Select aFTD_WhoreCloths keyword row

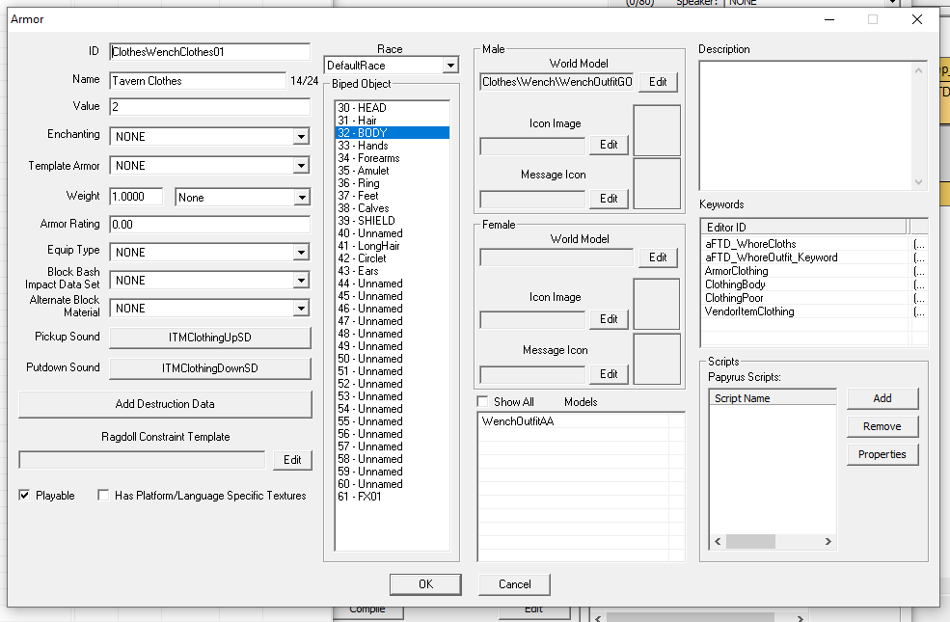tap(814, 244)
